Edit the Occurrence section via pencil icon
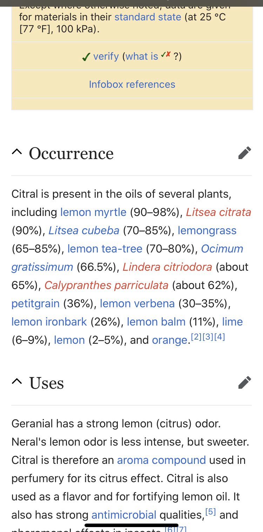This screenshot has height=532, width=263. click(244, 153)
